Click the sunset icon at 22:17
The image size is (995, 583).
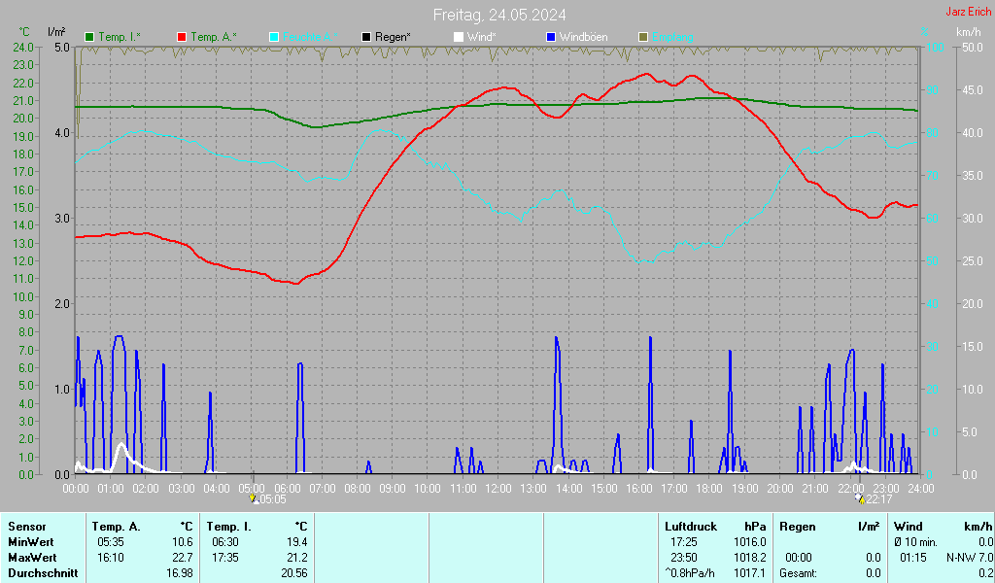[861, 498]
